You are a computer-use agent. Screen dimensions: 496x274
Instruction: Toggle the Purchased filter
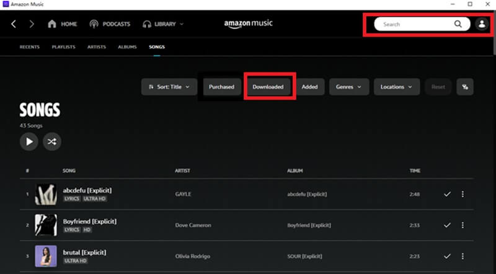click(x=221, y=87)
